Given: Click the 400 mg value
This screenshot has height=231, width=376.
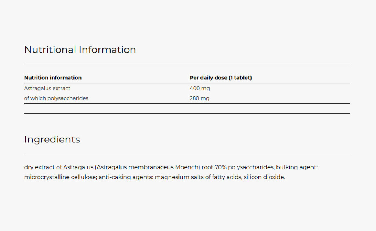Looking at the screenshot, I should click(200, 89).
